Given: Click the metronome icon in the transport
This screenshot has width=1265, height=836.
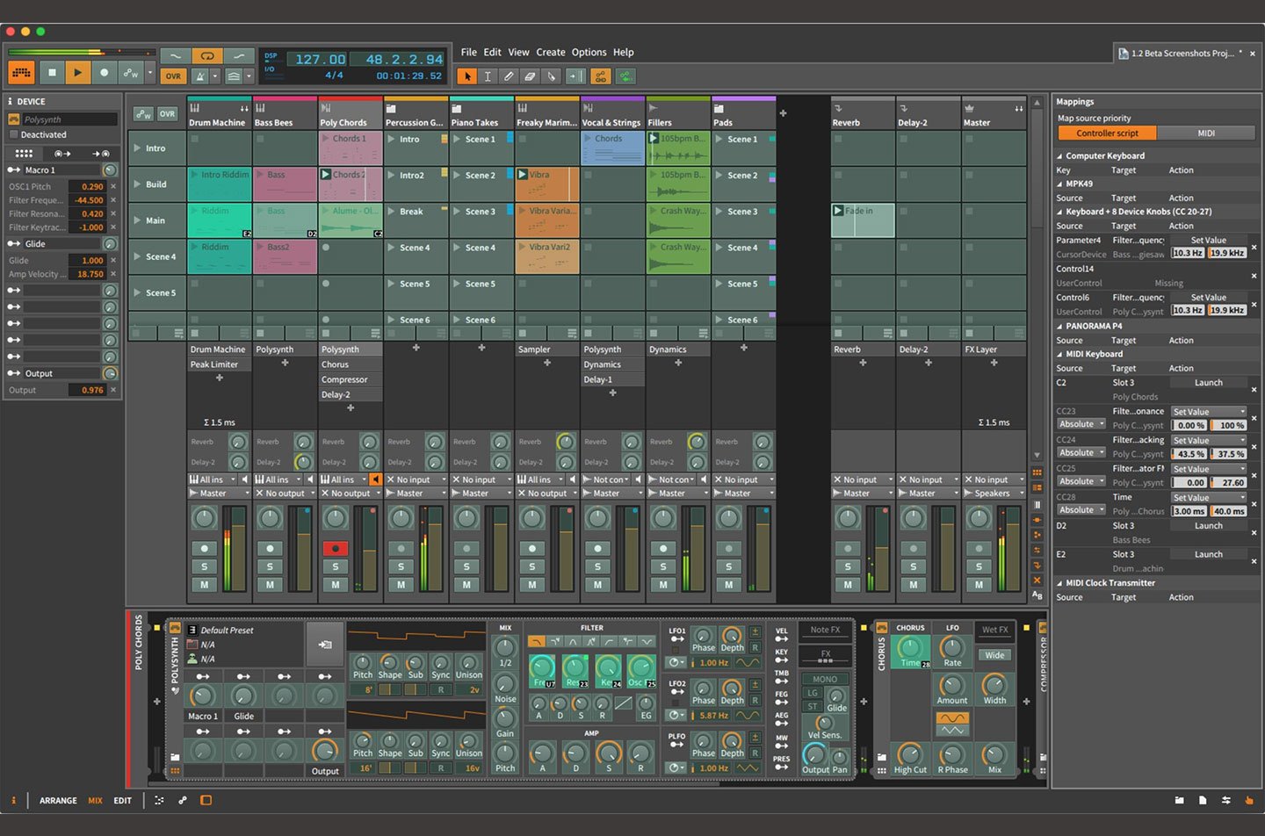Looking at the screenshot, I should pos(200,76).
